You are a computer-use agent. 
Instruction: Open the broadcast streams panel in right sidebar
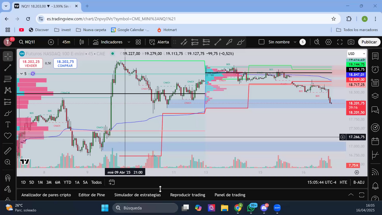[x=375, y=172]
